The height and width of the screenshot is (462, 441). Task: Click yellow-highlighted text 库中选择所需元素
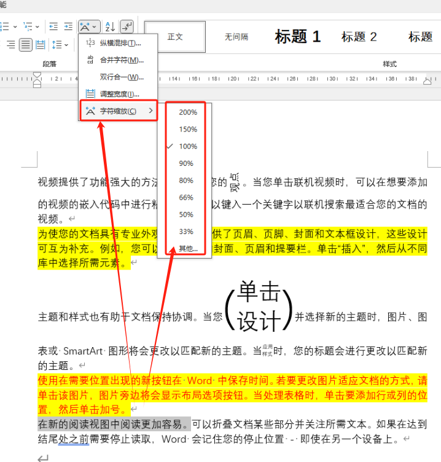pos(79,263)
